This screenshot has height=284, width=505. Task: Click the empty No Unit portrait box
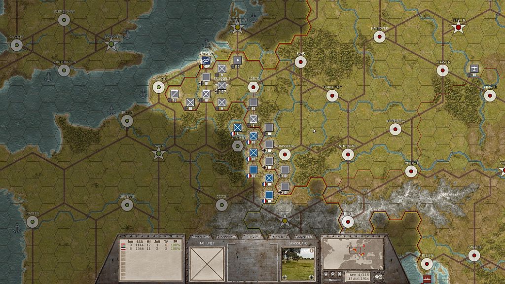pos(207,264)
